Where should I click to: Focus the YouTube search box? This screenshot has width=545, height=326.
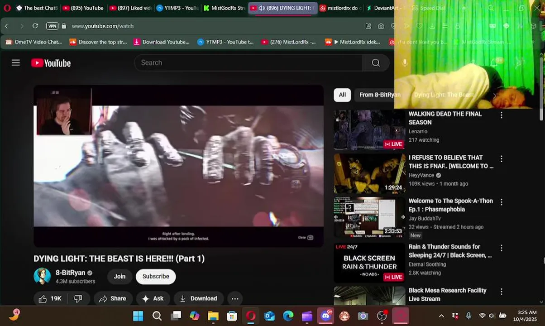pyautogui.click(x=248, y=62)
